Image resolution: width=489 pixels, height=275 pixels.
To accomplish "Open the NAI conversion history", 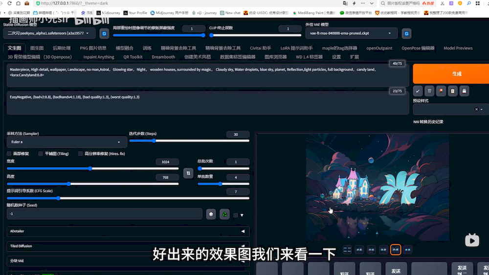I will pyautogui.click(x=428, y=122).
